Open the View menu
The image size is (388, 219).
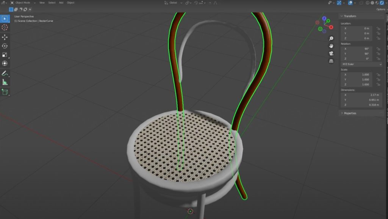click(42, 3)
